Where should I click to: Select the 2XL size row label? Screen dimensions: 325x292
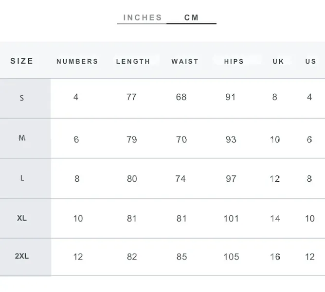22,256
